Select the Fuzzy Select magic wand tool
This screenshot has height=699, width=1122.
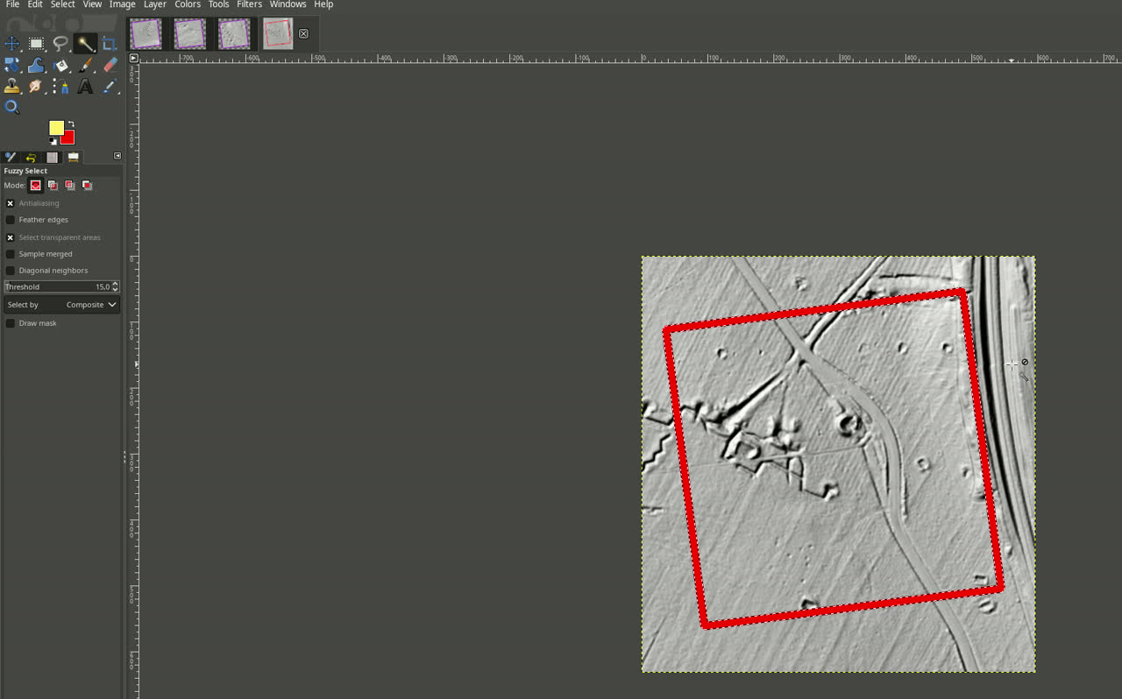[85, 43]
